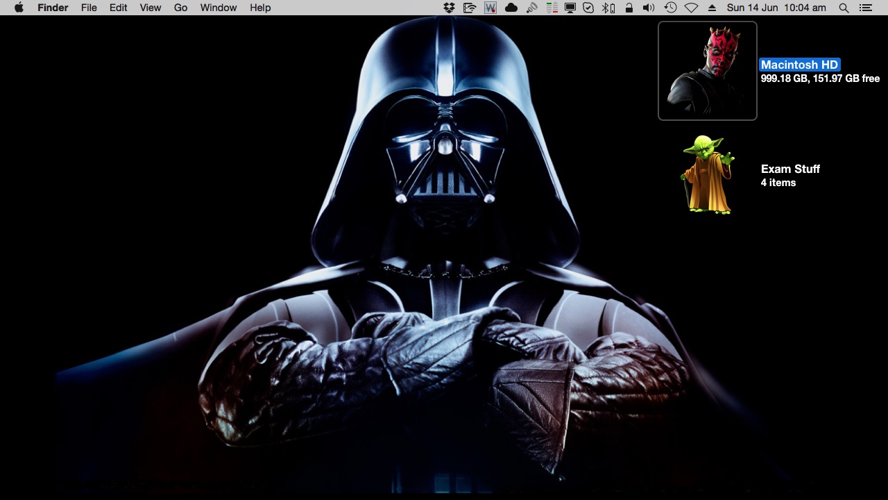Viewport: 888px width, 500px height.
Task: Click the W app menu bar icon
Action: (490, 8)
